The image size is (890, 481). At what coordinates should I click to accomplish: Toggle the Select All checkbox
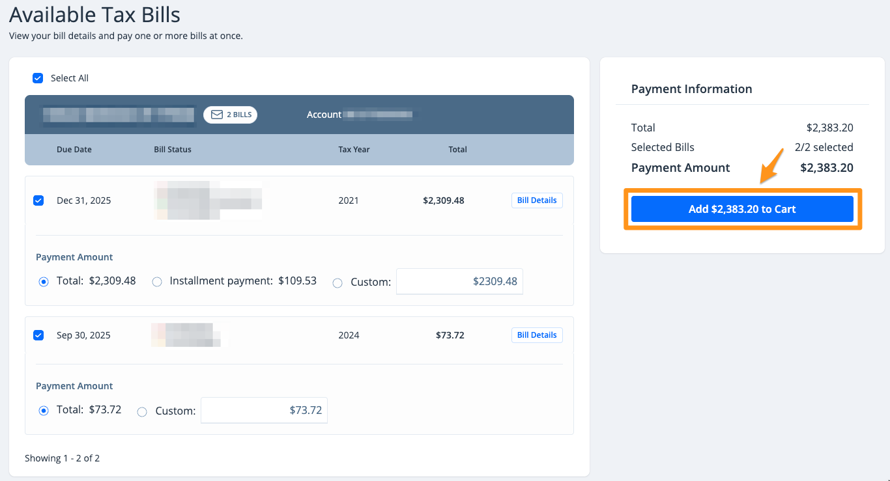pyautogui.click(x=38, y=78)
